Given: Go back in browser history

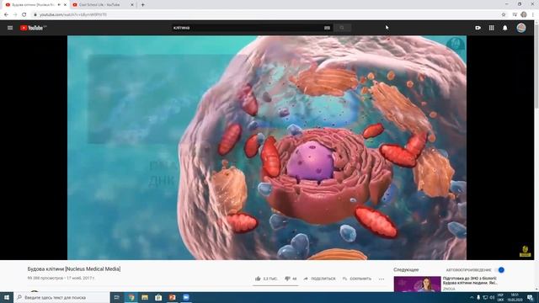Looking at the screenshot, I should click(x=6, y=14).
